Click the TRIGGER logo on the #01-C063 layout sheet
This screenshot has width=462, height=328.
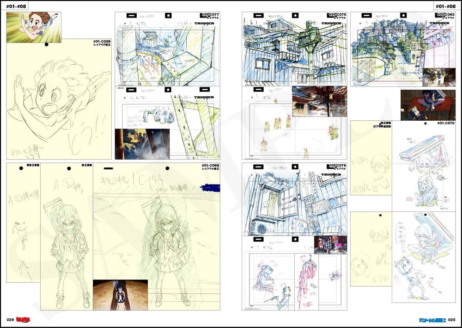439,23
